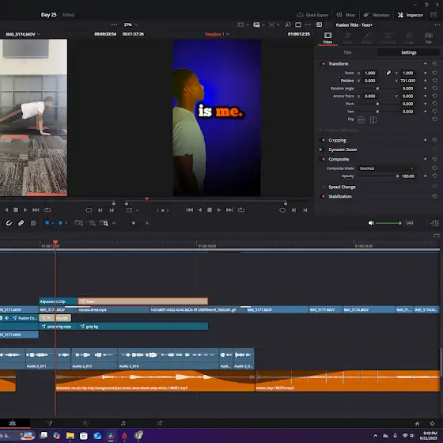Screen dimensions: 443x443
Task: Toggle the Transform section enable dot
Action: tap(324, 63)
